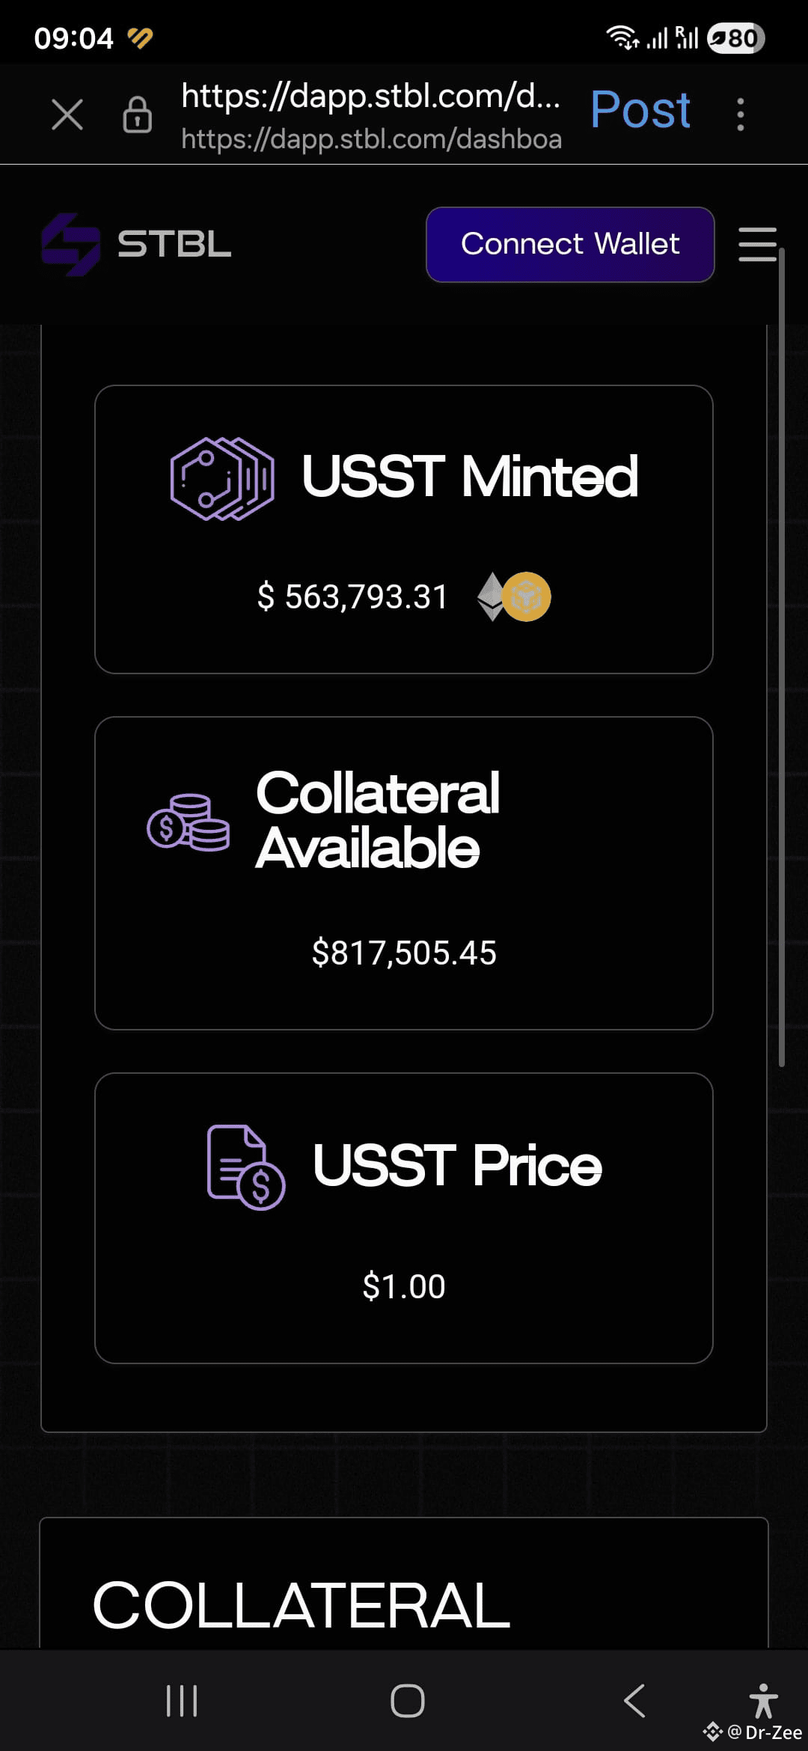Tap the STBL logo icon
This screenshot has height=1751, width=808.
(70, 244)
